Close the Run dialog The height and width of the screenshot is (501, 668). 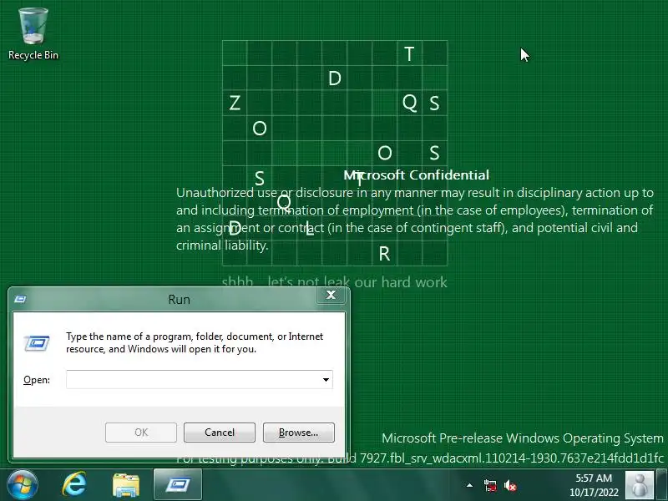tap(331, 295)
